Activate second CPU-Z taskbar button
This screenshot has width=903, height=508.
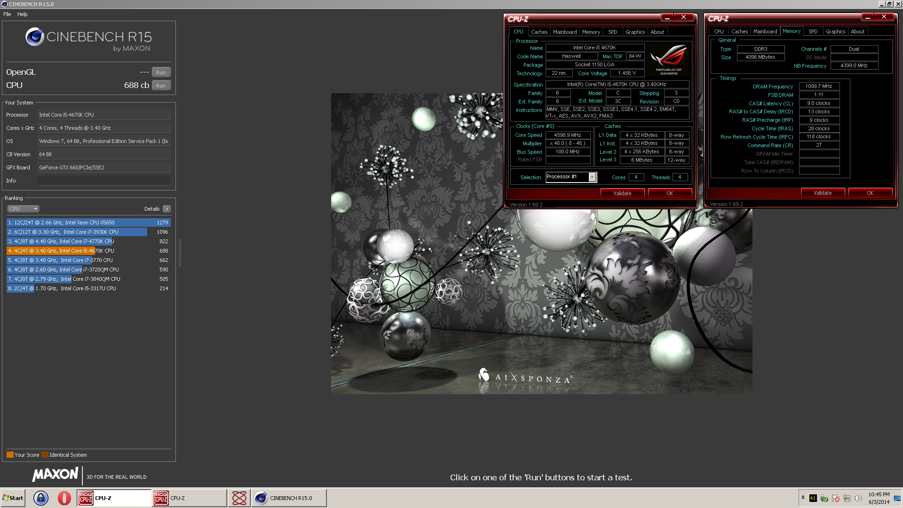pyautogui.click(x=189, y=498)
